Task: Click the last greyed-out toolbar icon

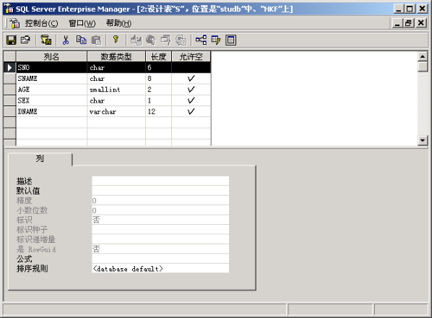Action: point(181,40)
